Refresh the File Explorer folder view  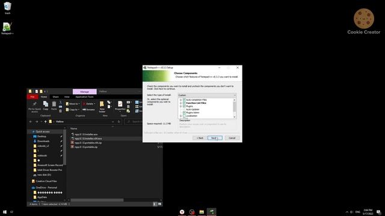point(119,121)
